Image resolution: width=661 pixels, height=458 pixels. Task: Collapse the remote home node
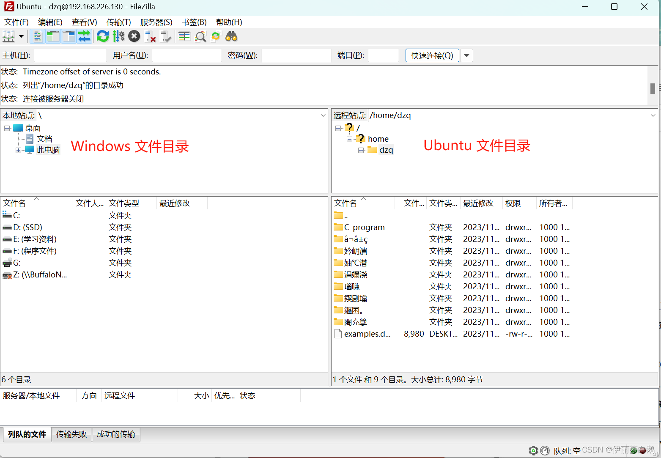(349, 139)
